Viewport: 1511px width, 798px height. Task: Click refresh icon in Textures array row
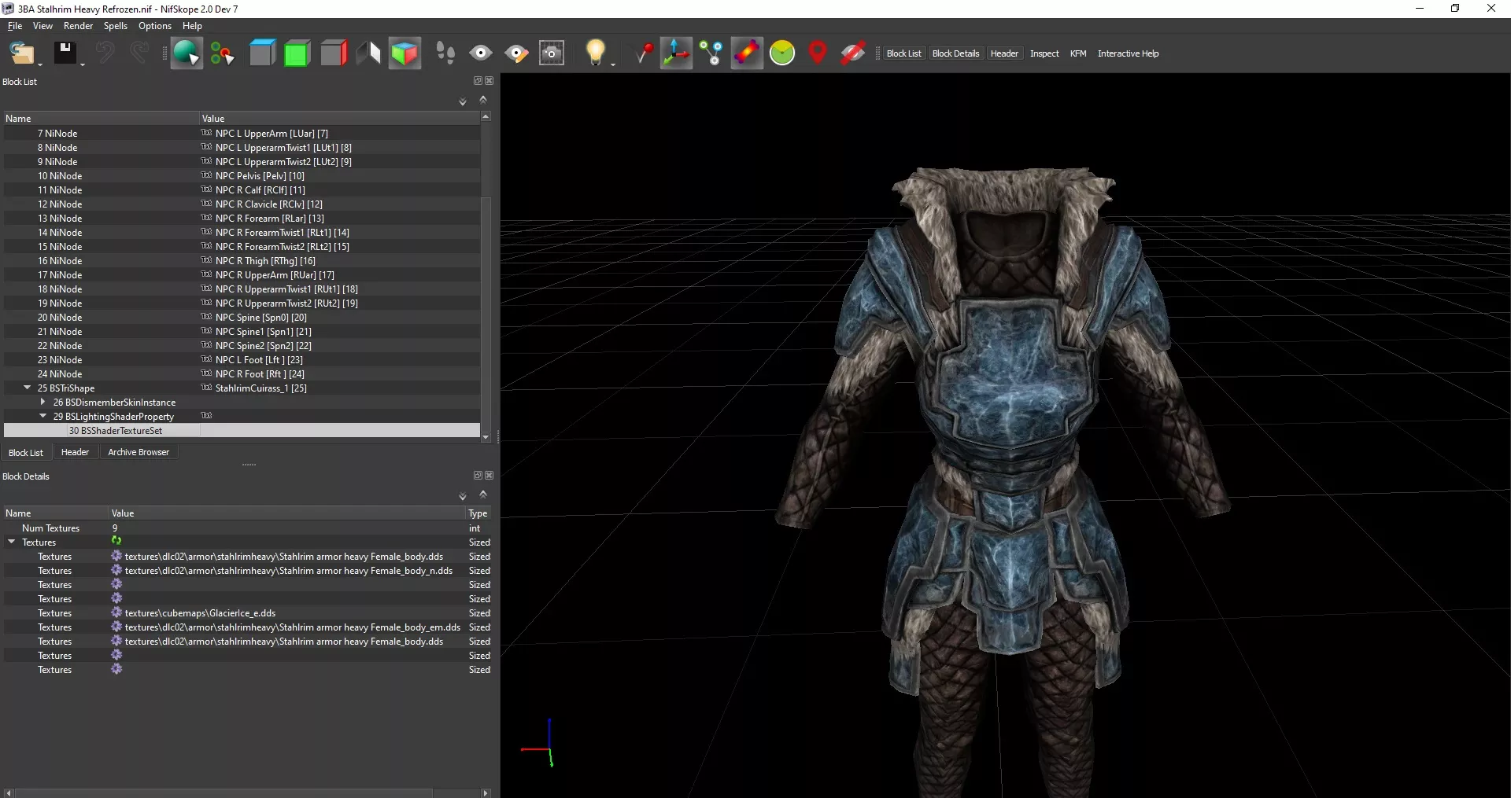point(116,541)
